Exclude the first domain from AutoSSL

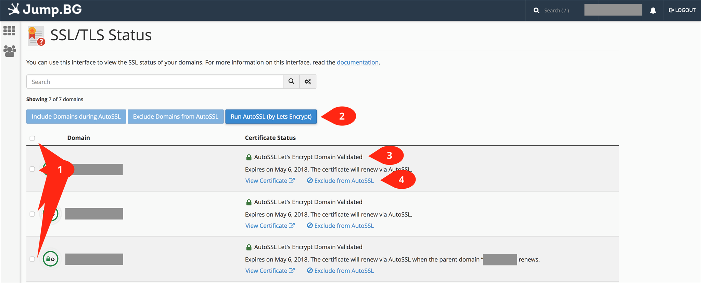pos(340,181)
